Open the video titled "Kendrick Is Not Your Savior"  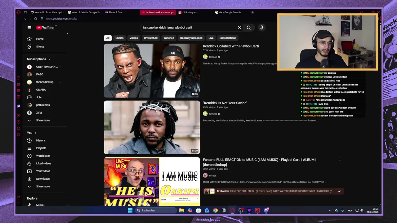225,103
